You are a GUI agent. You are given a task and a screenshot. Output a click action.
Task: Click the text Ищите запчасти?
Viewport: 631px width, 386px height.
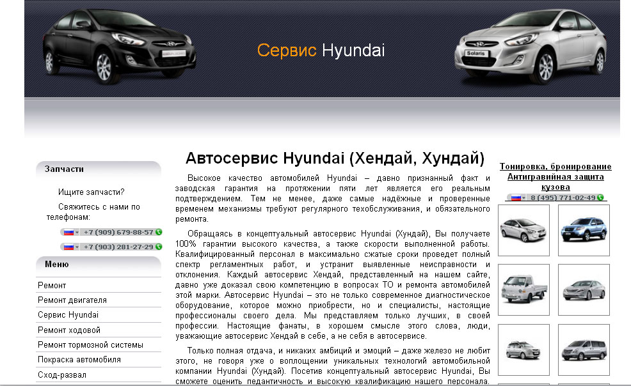pyautogui.click(x=92, y=192)
